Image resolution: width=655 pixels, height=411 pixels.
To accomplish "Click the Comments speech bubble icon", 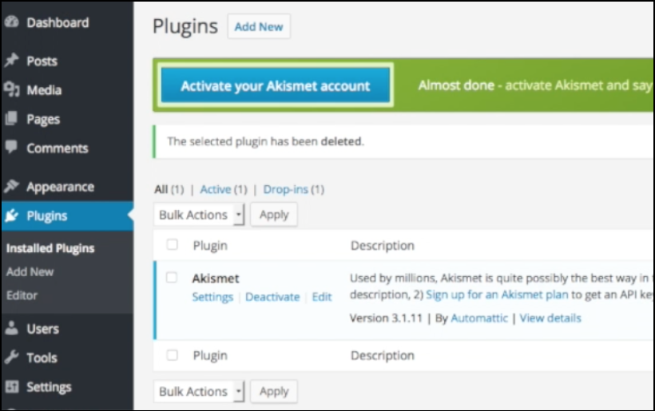I will pyautogui.click(x=12, y=148).
